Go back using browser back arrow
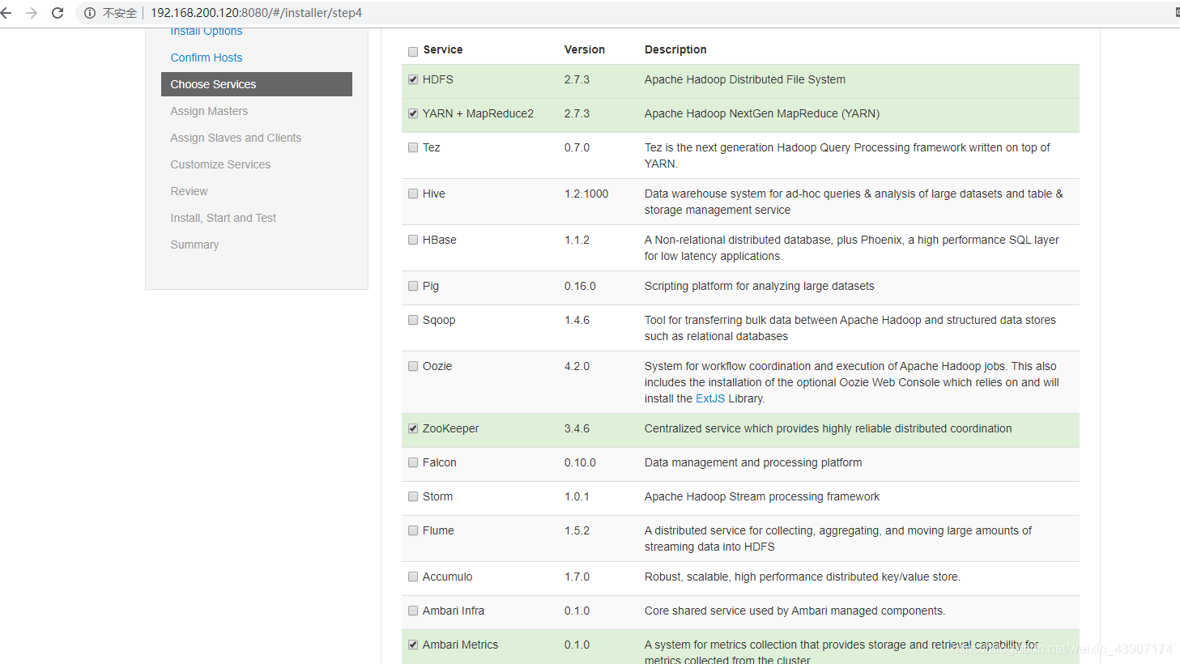The height and width of the screenshot is (664, 1180). click(x=6, y=13)
